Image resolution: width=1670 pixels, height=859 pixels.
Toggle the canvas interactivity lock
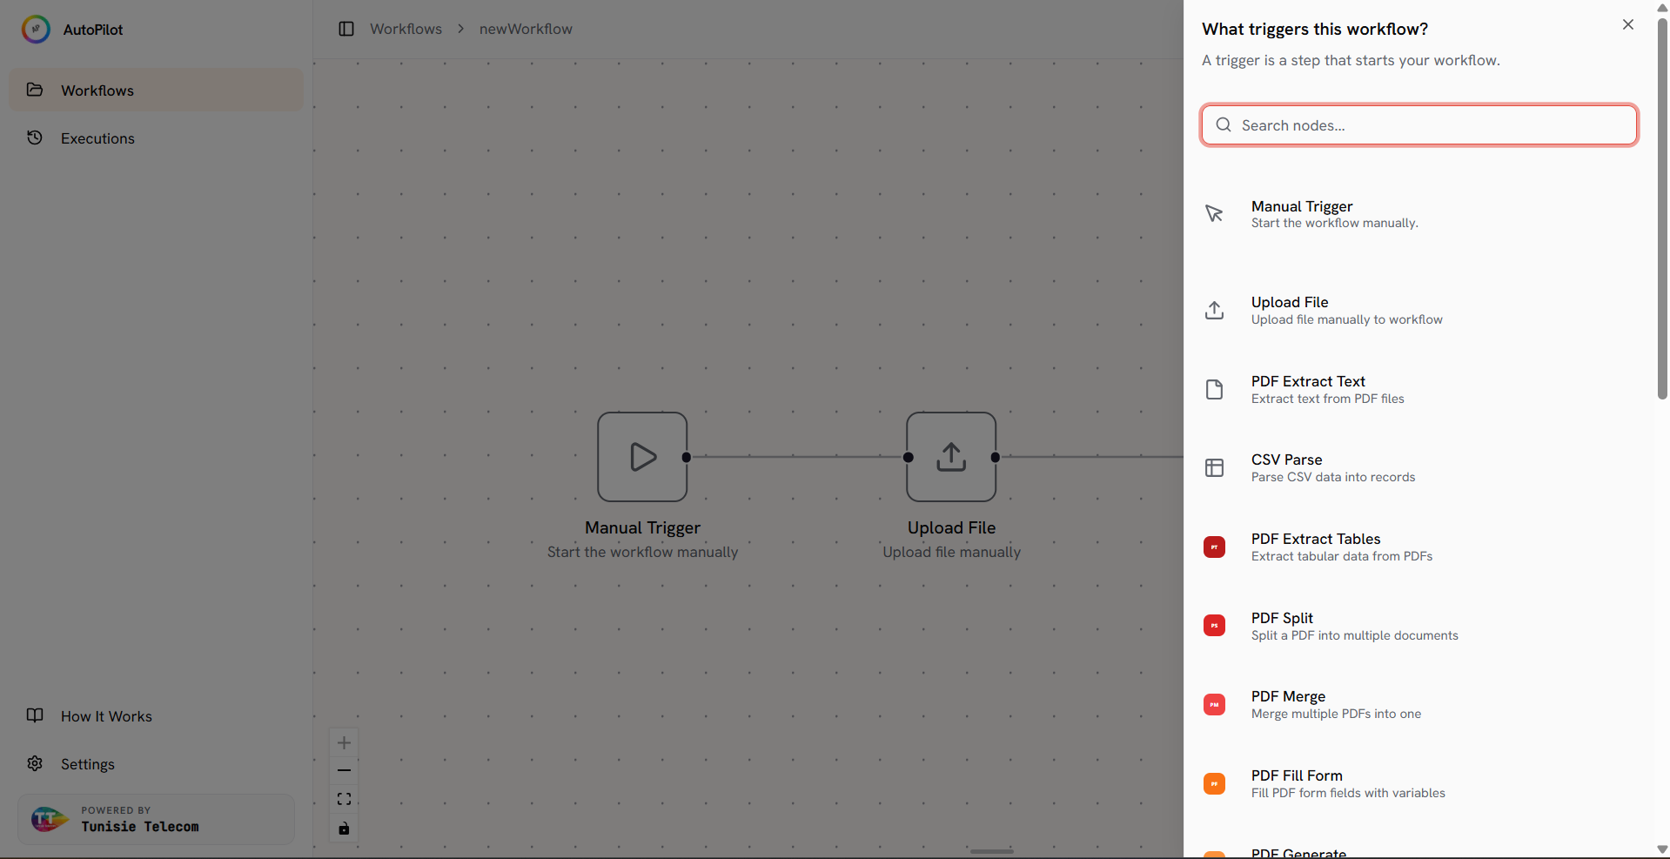pos(344,828)
